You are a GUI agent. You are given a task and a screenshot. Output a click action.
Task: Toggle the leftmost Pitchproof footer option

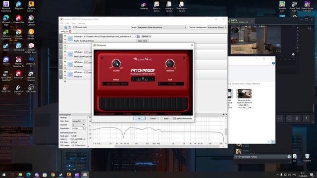[105, 114]
